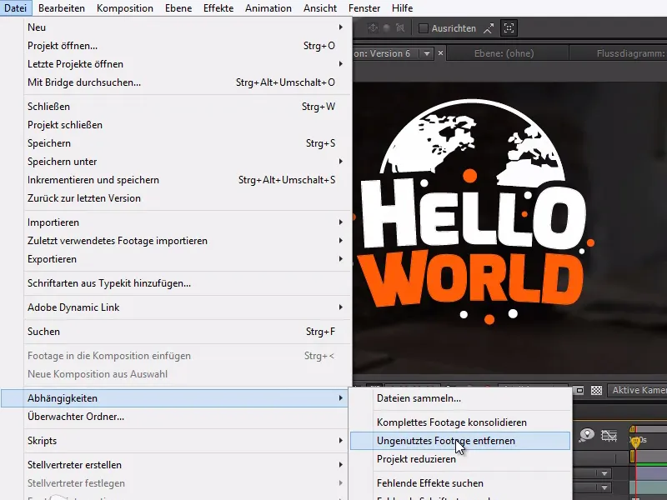Select the Speichern menu entry
The image size is (667, 500).
pos(187,142)
